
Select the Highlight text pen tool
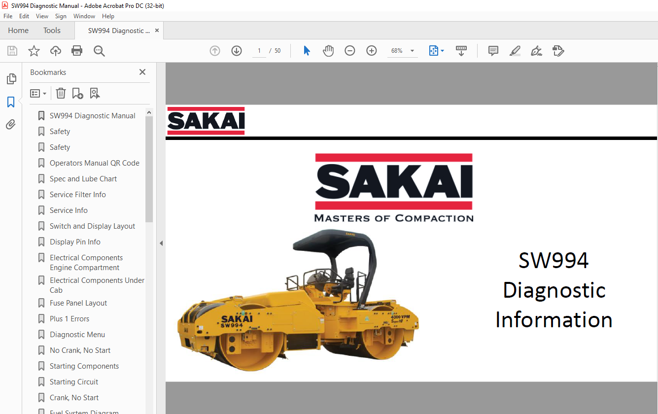[x=515, y=51]
